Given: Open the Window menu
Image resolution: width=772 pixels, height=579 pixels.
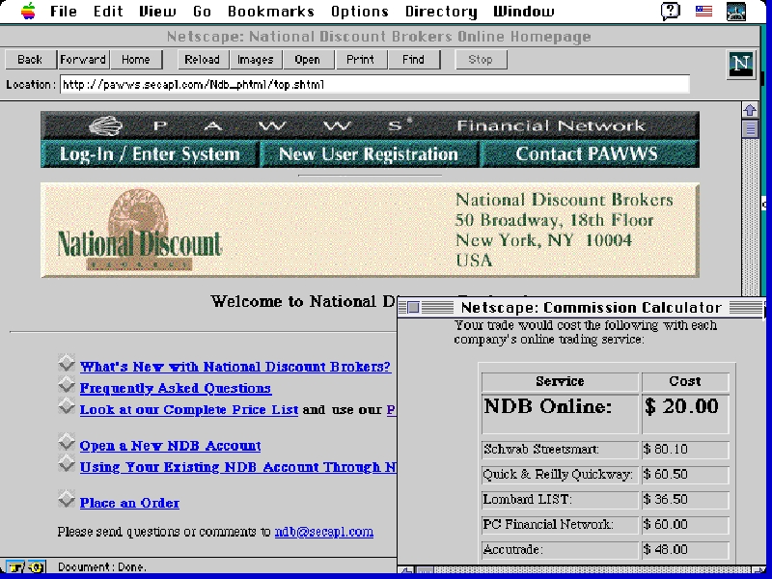Looking at the screenshot, I should (524, 11).
